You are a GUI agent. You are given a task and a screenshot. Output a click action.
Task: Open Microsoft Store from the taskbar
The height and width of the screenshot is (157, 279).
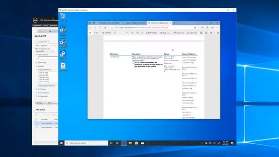tap(136, 143)
